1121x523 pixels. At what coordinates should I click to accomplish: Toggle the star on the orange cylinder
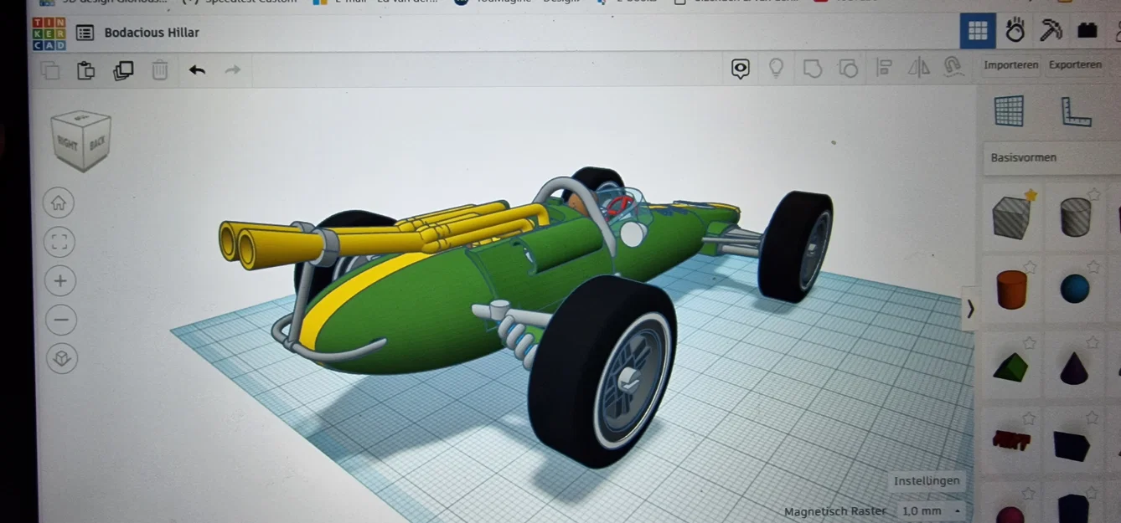click(1030, 268)
